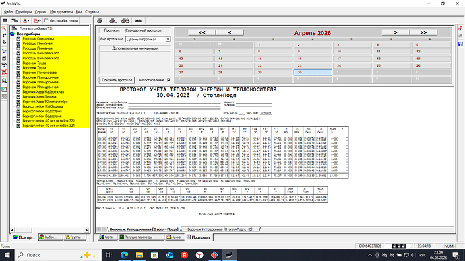Open the Сервис menu
This screenshot has width=465, height=261.
[x=40, y=12]
